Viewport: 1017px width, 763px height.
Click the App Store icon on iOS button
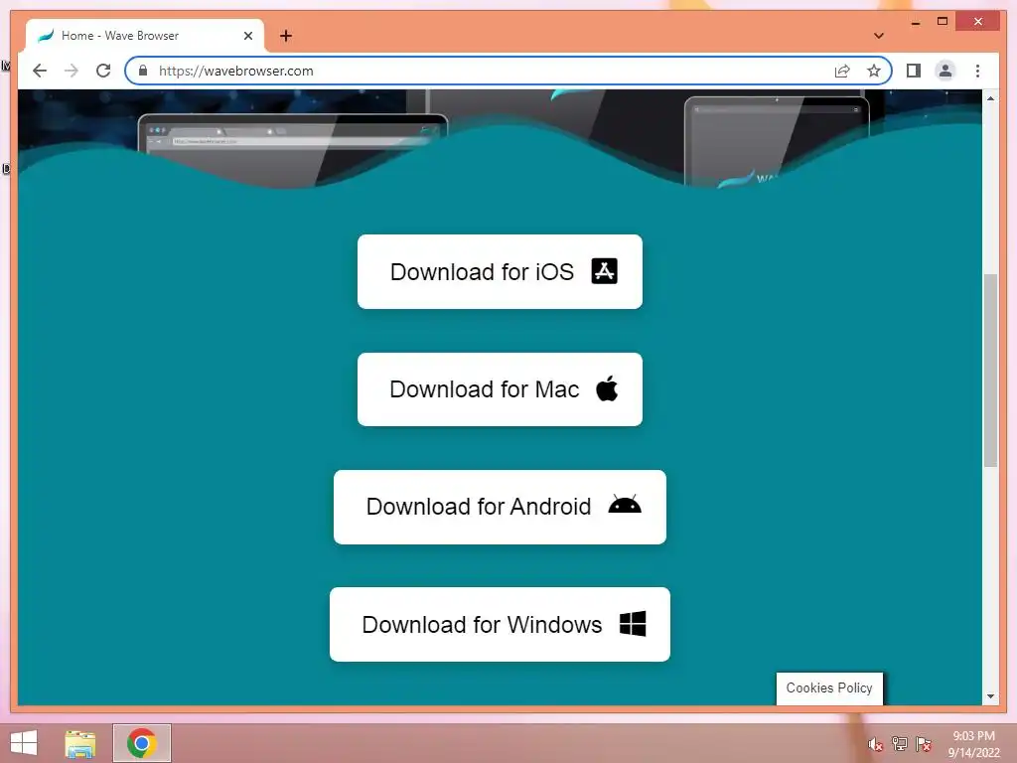pyautogui.click(x=604, y=271)
